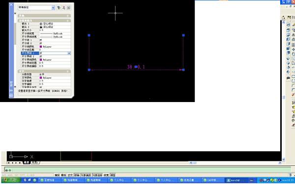
Task: Click the select objects icon beside the selection dropdown
Action: pyautogui.click(x=64, y=8)
